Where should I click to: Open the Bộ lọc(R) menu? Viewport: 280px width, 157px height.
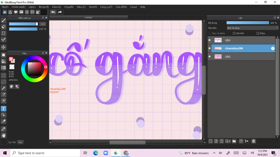coord(44,7)
